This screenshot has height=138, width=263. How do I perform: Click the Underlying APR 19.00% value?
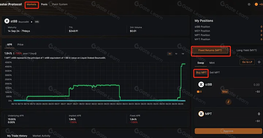click(x=12, y=119)
